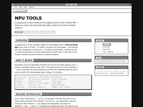Click the Updated value 'June 2026' in Details
Image resolution: width=143 pixels, height=107 pixels.
(106, 49)
